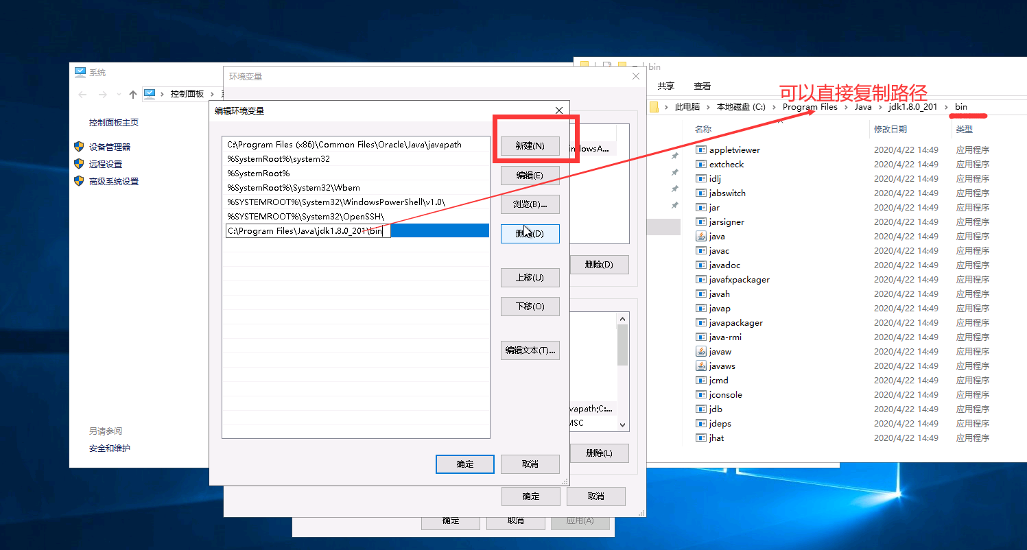Select the WindowsPowerShell\v1.0\ path entry
The height and width of the screenshot is (550, 1027).
click(357, 202)
